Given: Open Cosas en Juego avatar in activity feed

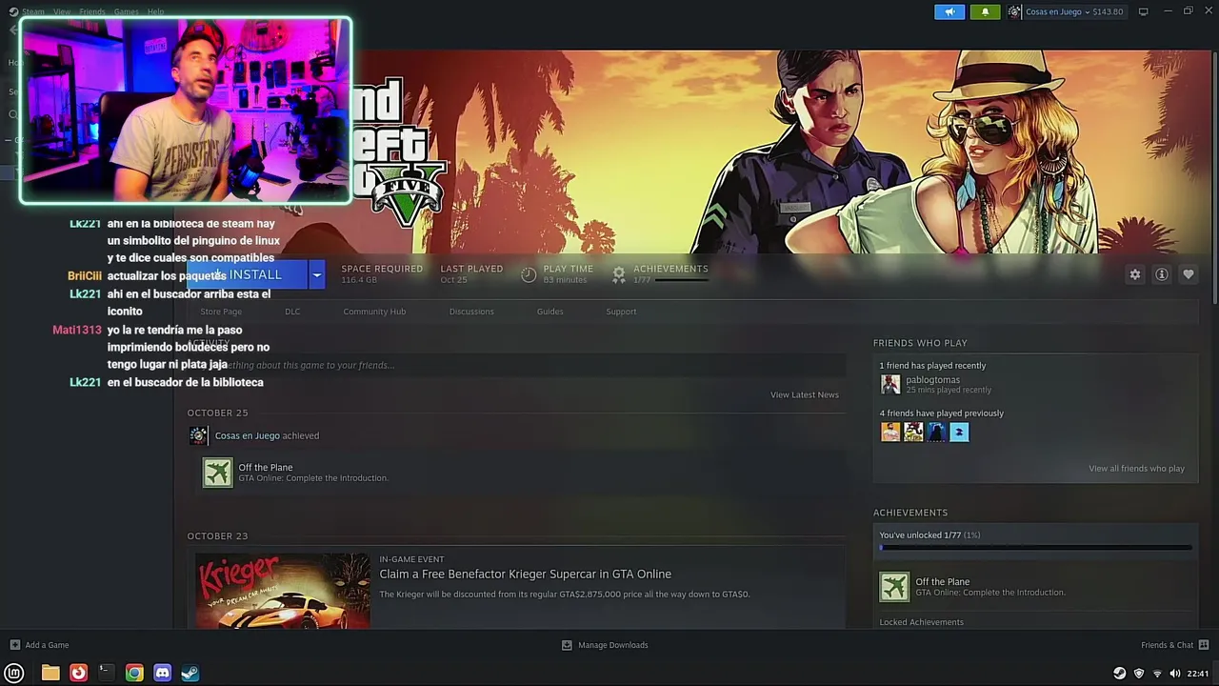Looking at the screenshot, I should click(x=198, y=435).
